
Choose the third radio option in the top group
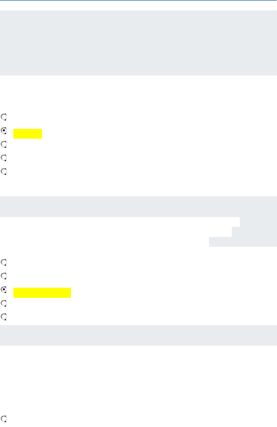(x=4, y=144)
